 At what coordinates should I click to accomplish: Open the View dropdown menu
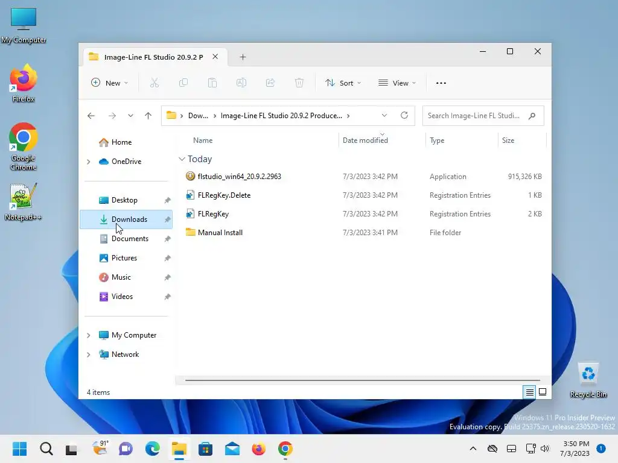[x=397, y=83]
